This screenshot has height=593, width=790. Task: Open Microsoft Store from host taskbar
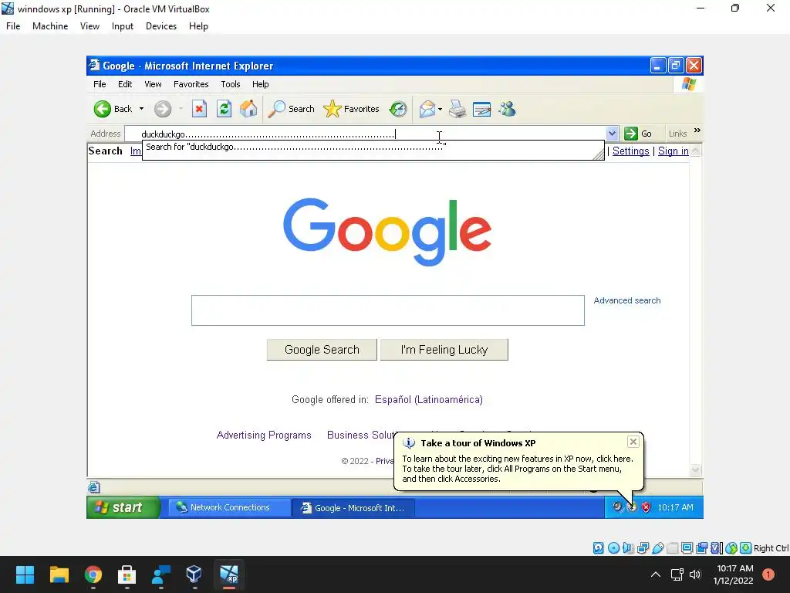(x=127, y=574)
